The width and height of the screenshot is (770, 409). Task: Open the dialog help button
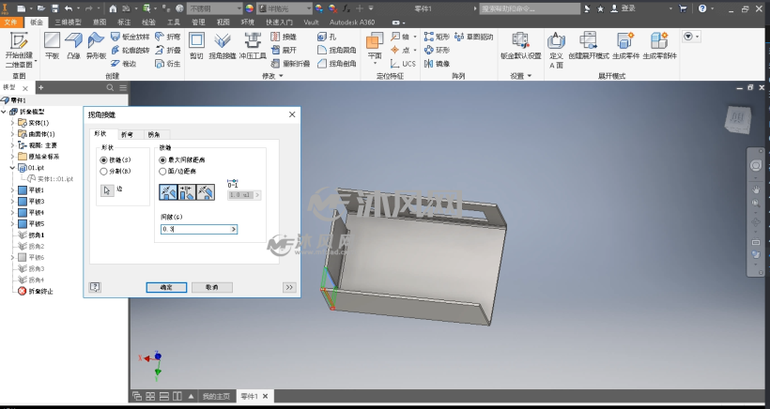click(95, 287)
